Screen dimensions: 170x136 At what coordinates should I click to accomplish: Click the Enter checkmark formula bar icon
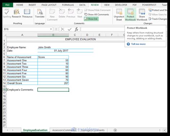point(70,29)
